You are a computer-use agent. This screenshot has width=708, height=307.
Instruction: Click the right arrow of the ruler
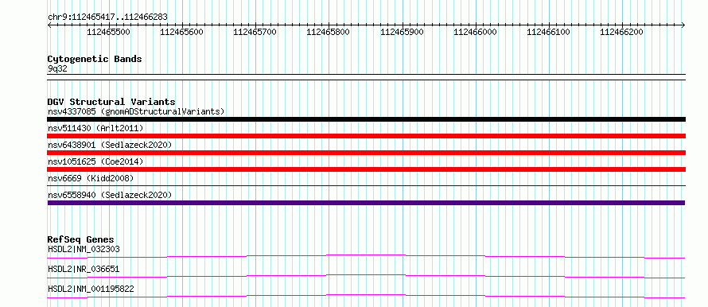(683, 25)
